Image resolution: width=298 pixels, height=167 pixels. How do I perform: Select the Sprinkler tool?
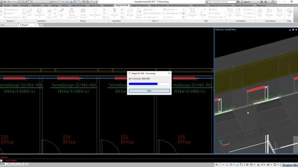coord(114,13)
